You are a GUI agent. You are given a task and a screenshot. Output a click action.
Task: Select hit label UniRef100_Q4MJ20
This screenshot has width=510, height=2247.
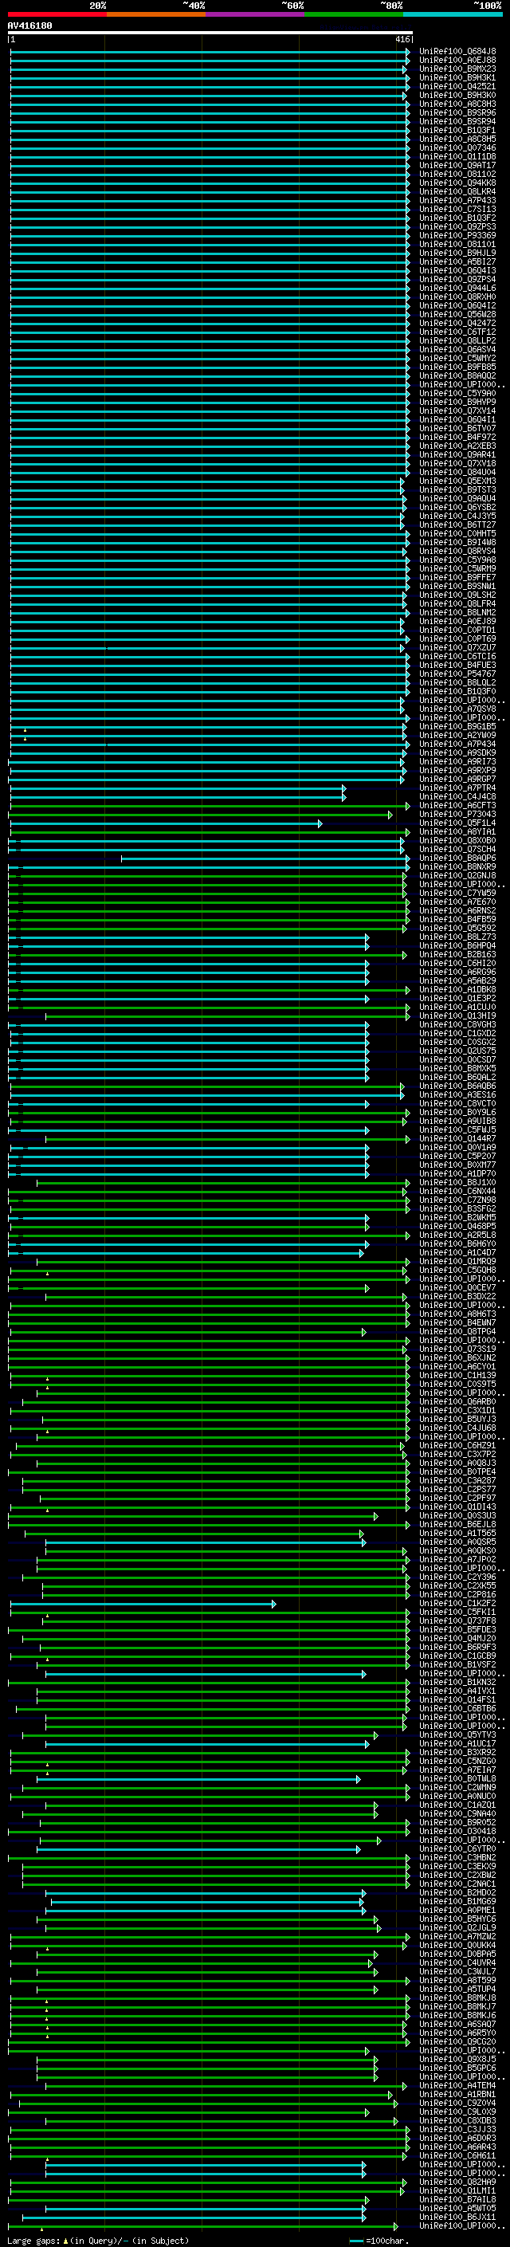click(457, 1638)
